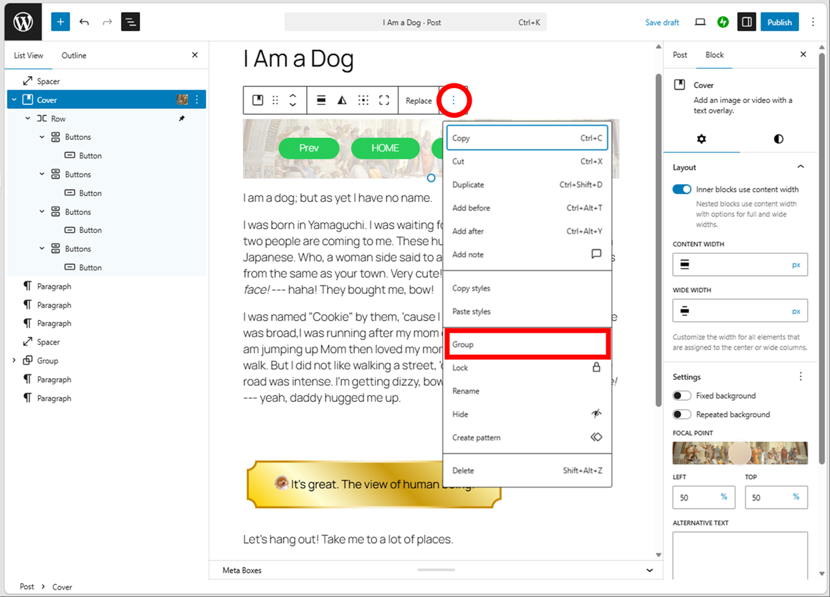This screenshot has height=597, width=830.
Task: Click the WordPress logo icon
Action: pyautogui.click(x=23, y=22)
